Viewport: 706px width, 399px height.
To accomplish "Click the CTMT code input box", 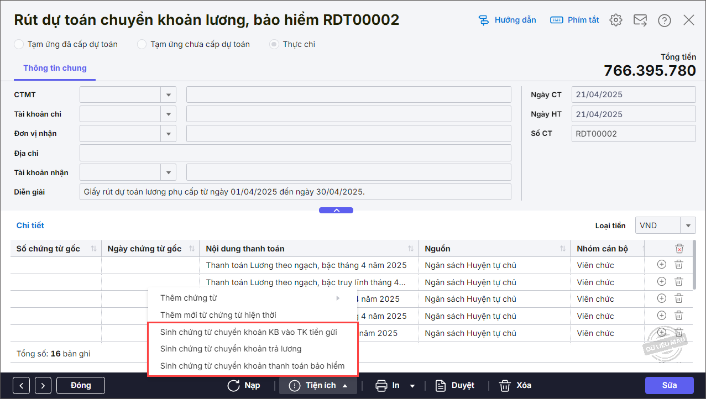I will click(x=121, y=95).
